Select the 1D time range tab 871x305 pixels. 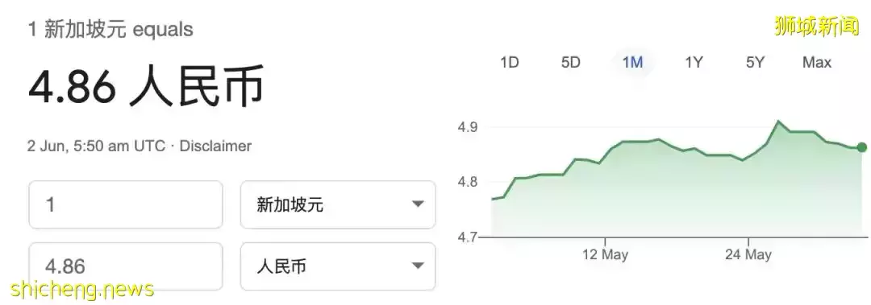click(509, 62)
